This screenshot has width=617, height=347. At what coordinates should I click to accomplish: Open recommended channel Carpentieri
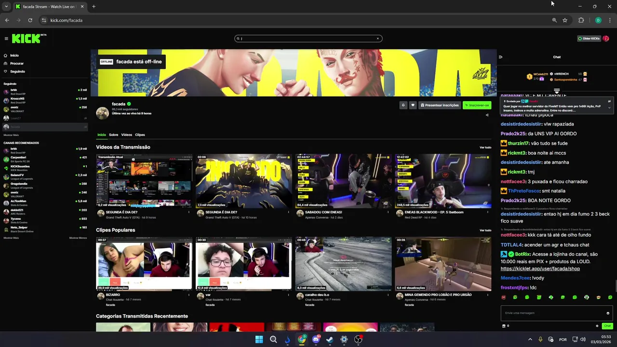(45, 159)
